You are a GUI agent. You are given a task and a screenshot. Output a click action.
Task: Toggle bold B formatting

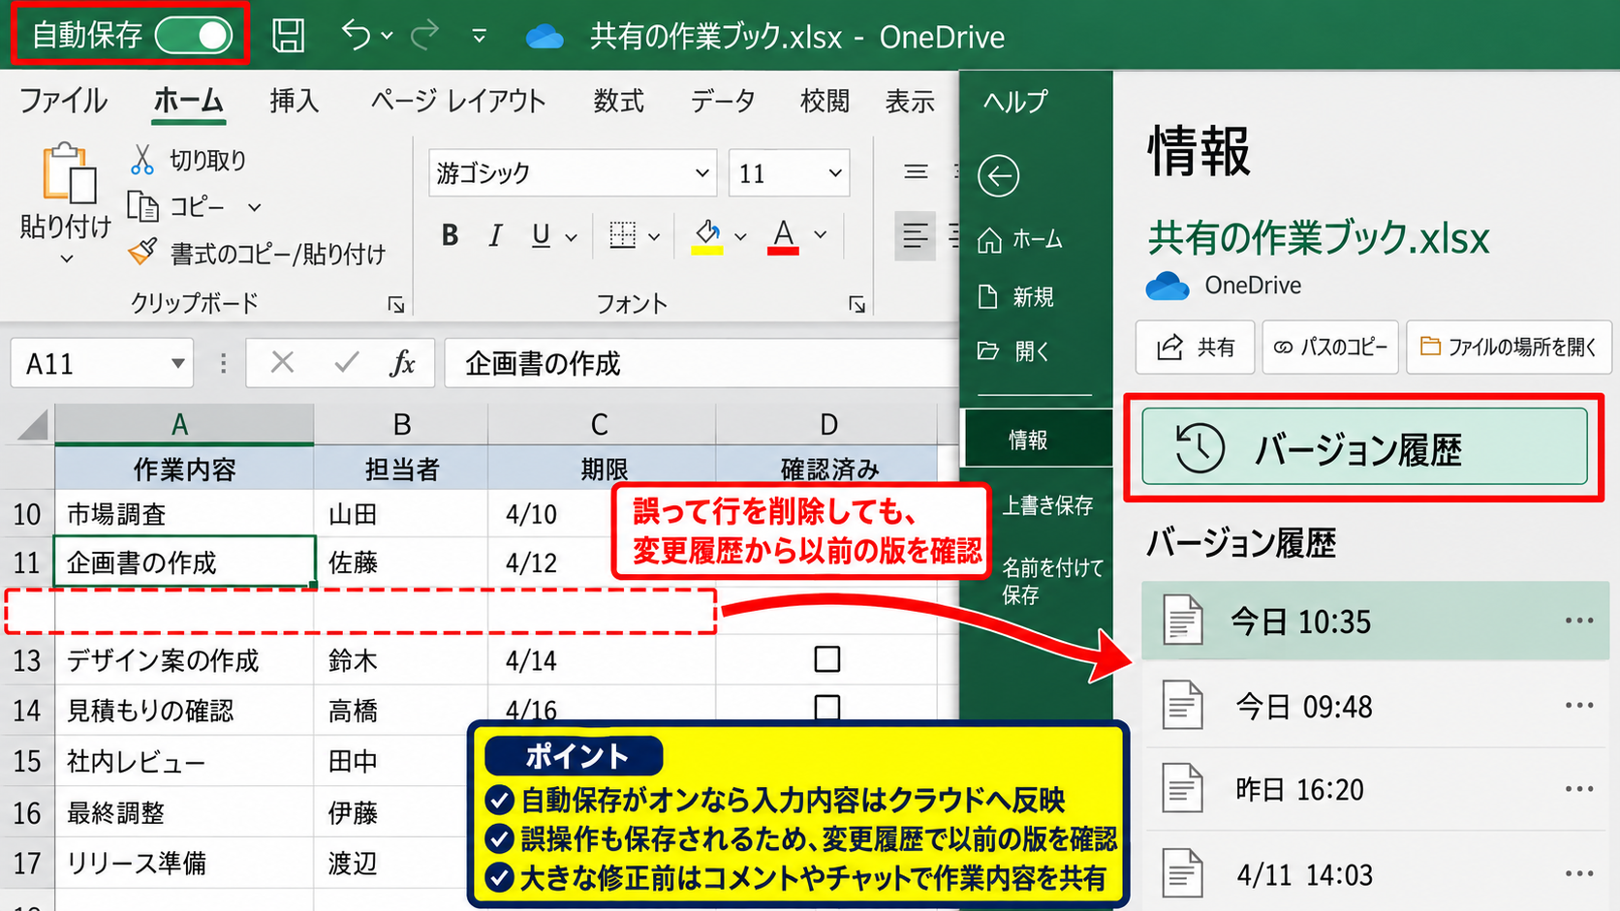450,235
